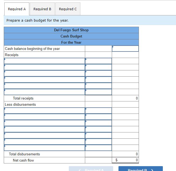Select the Net cash flow label

[x=23, y=160]
